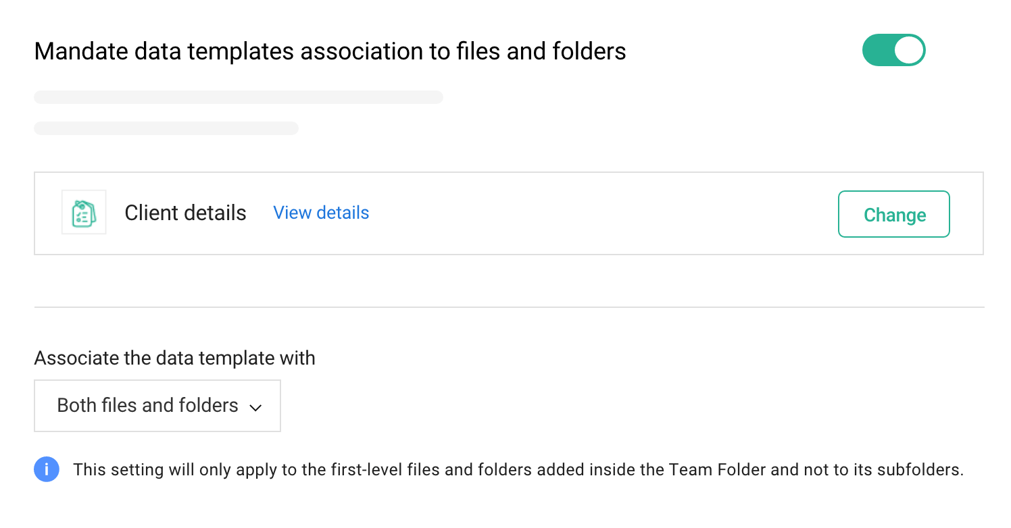This screenshot has height=528, width=1011.
Task: Click the dropdown chevron arrow
Action: pos(255,407)
